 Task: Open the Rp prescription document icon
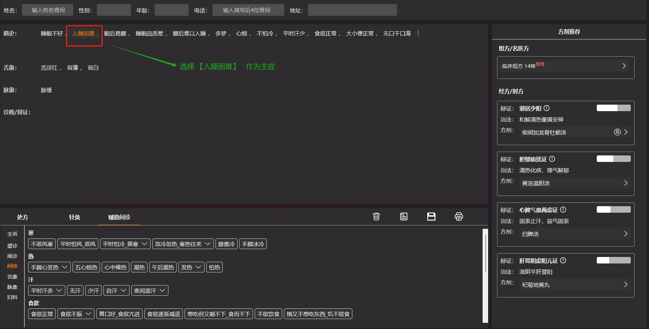point(404,216)
